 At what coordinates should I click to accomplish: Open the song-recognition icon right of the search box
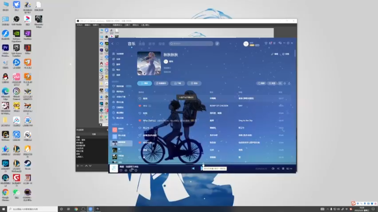click(x=217, y=43)
